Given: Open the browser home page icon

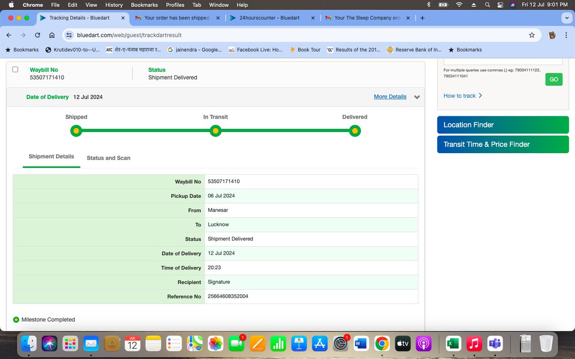Looking at the screenshot, I should [x=52, y=35].
